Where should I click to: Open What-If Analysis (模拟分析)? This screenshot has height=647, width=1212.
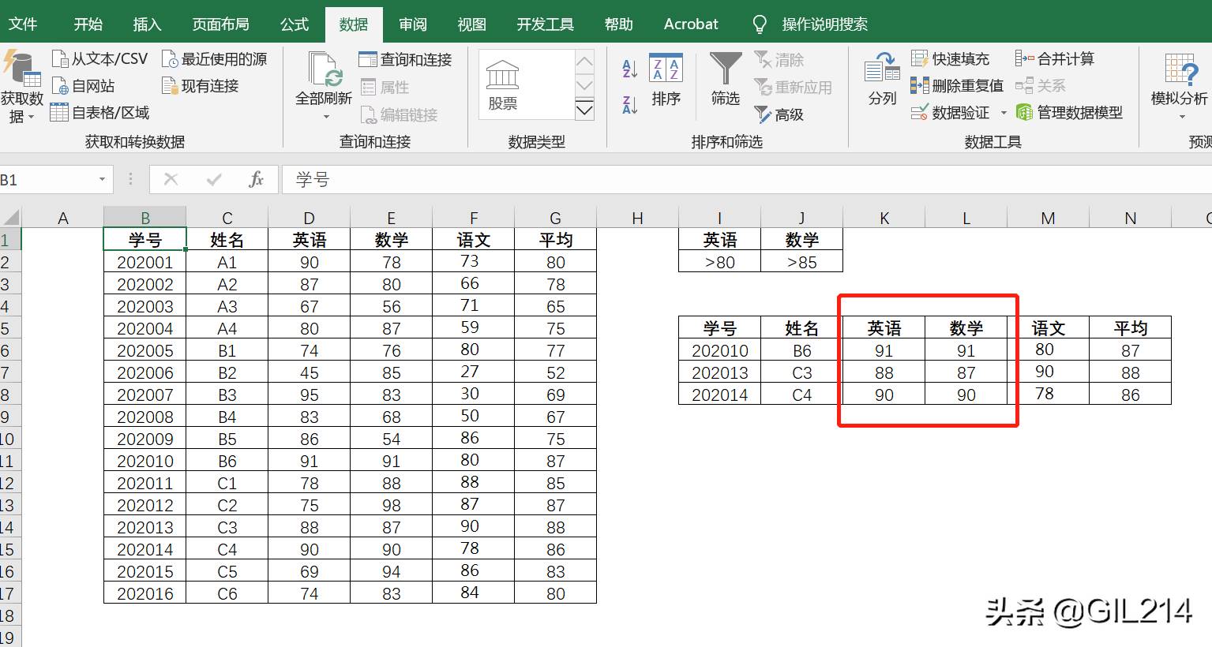pyautogui.click(x=1179, y=85)
